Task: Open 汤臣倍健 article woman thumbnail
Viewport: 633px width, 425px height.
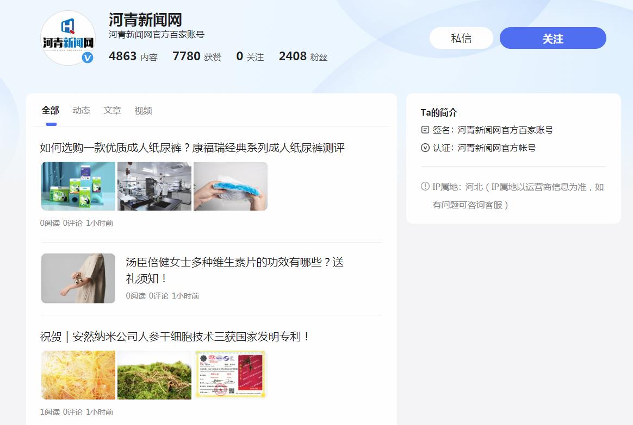Action: 78,278
